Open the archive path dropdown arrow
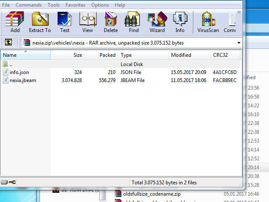 pos(239,43)
